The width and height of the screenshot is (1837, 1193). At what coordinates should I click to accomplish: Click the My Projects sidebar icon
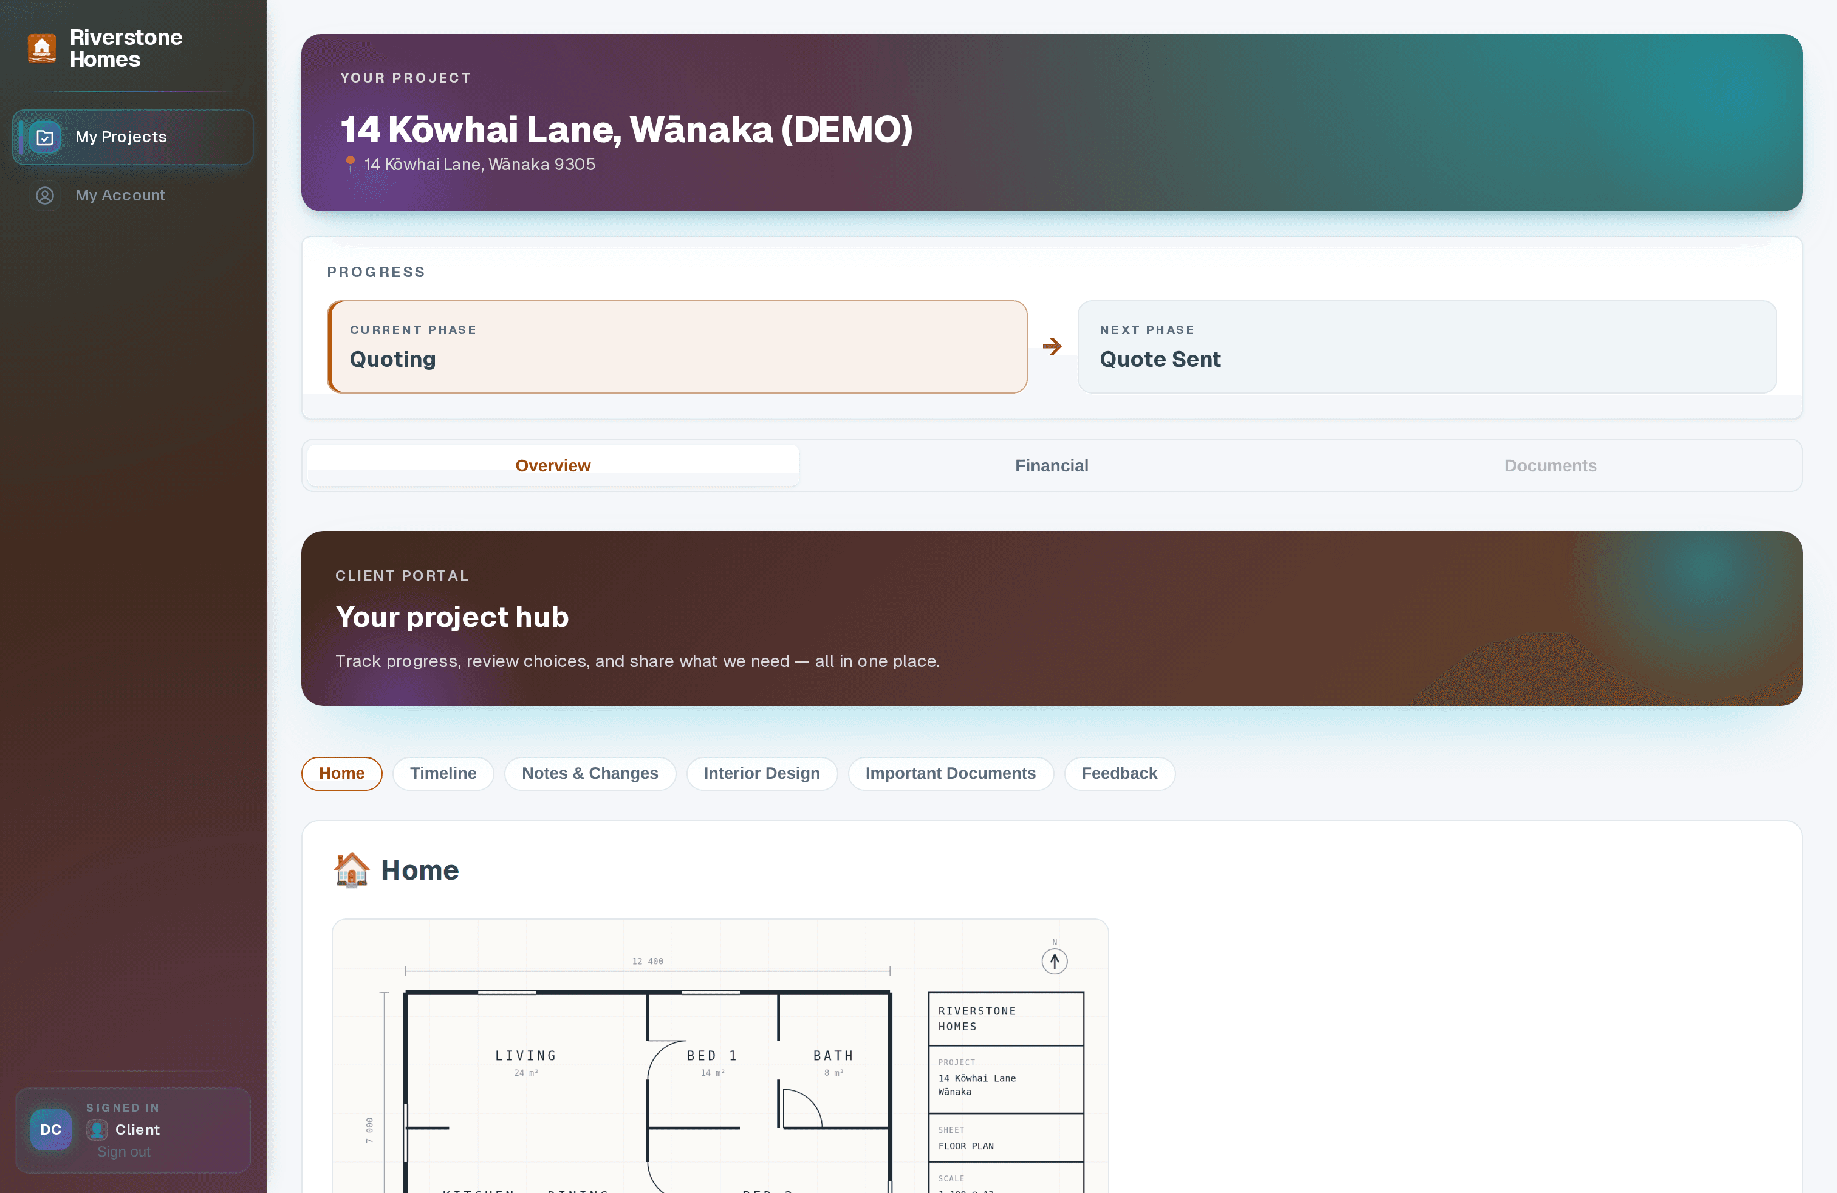(45, 137)
